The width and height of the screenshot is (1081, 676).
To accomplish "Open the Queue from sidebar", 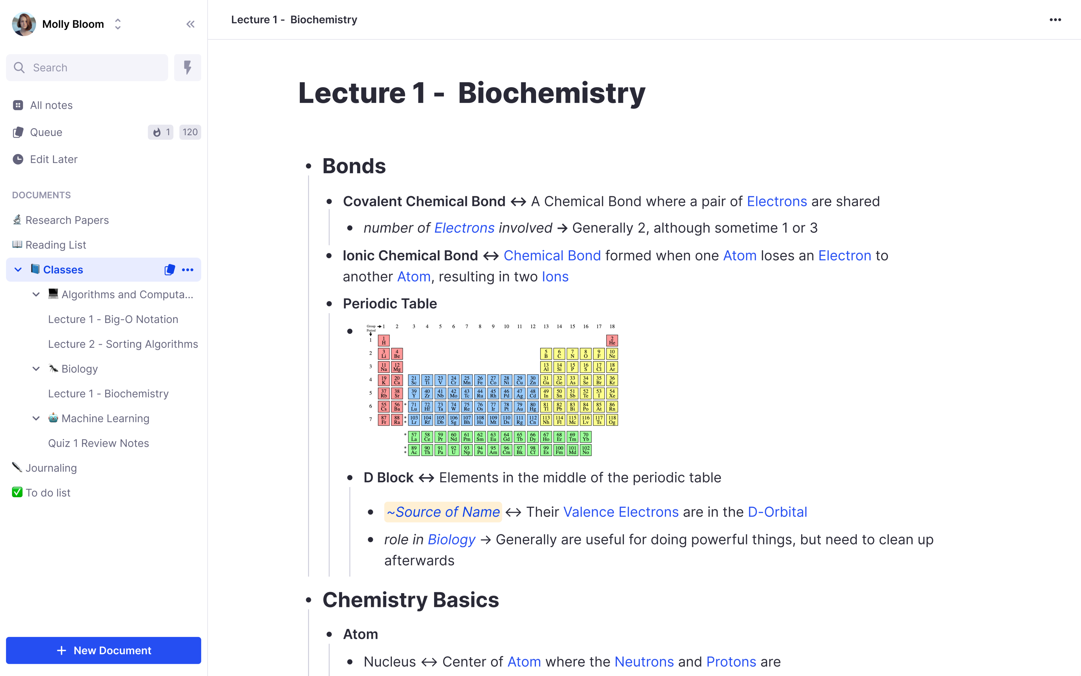I will tap(46, 132).
